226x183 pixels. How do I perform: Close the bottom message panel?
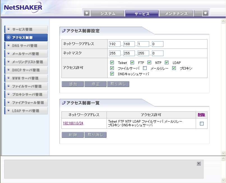point(199,163)
